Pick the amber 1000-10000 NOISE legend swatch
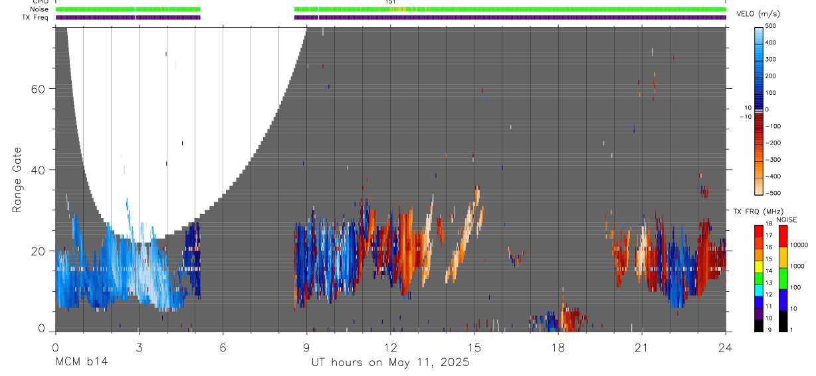This screenshot has height=376, width=816. [x=783, y=257]
